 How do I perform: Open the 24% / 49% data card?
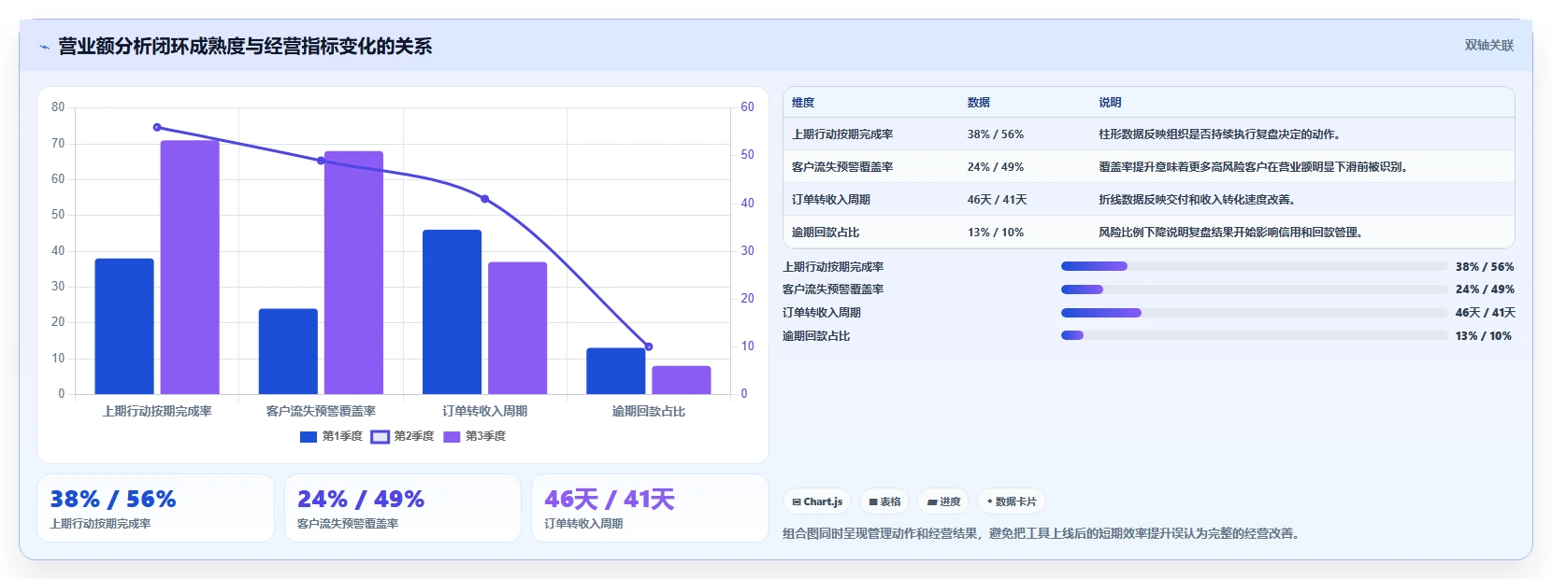403,508
